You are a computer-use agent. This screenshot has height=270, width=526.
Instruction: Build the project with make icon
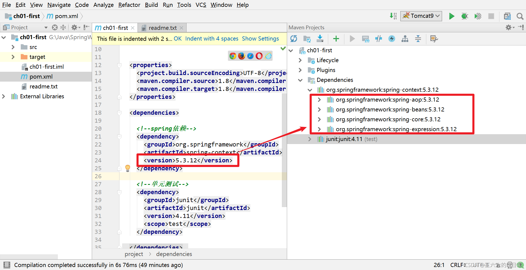tap(393, 16)
